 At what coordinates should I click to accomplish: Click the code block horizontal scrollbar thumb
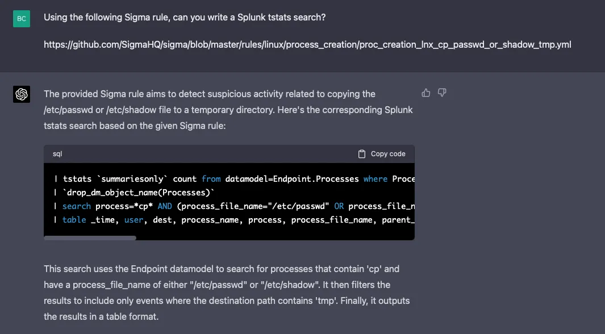pos(90,238)
